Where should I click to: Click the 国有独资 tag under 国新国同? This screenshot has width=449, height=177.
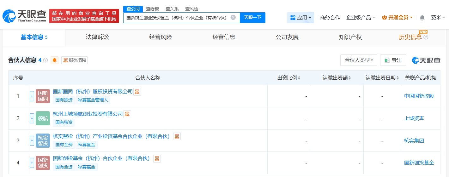click(64, 100)
